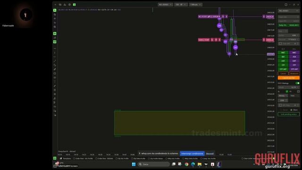Click the yellow shaded rectangle zone on chart
The image size is (302, 170).
point(179,123)
